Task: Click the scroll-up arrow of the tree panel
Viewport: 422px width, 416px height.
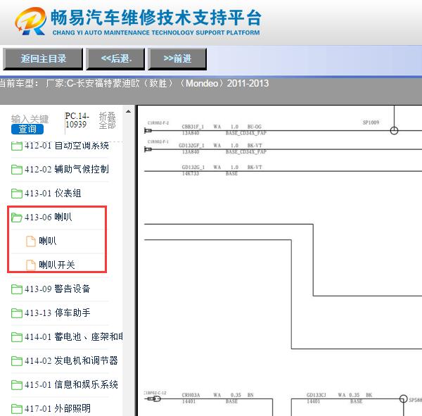Action: 129,111
